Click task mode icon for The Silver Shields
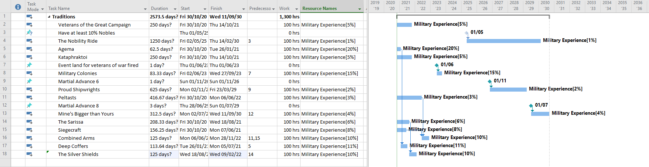This screenshot has height=167, width=649. (x=29, y=154)
